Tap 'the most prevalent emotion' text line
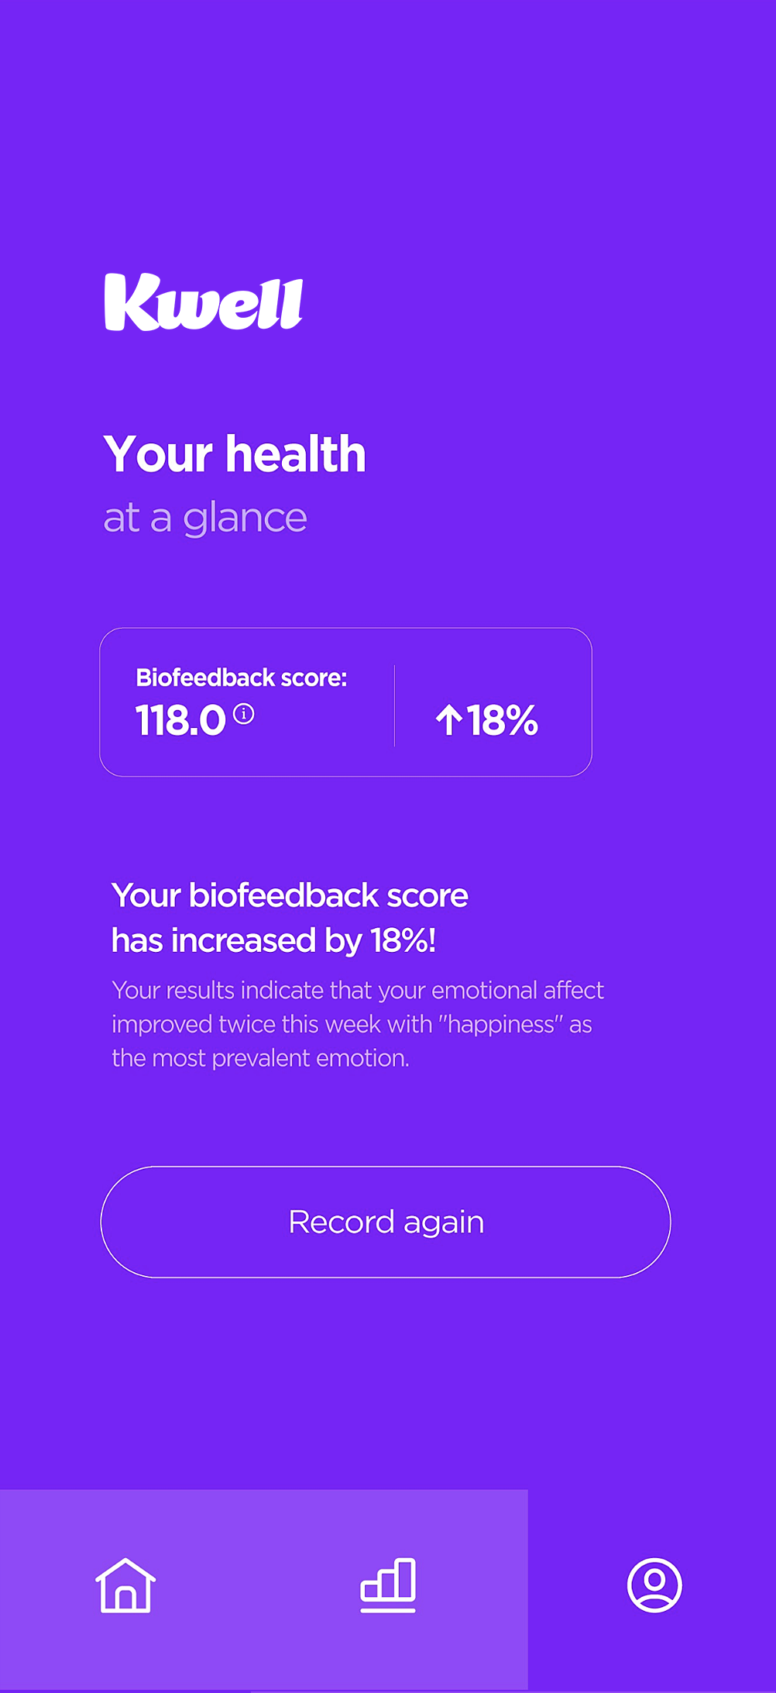The height and width of the screenshot is (1693, 776). coord(260,1058)
